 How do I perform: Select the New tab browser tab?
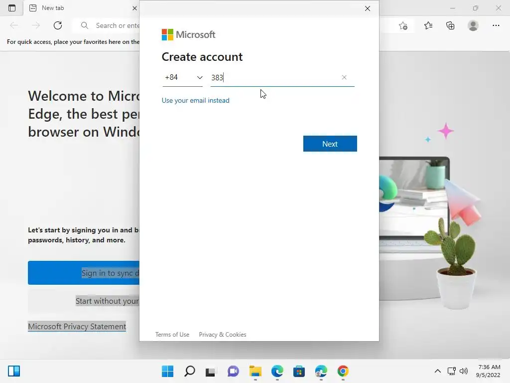81,8
